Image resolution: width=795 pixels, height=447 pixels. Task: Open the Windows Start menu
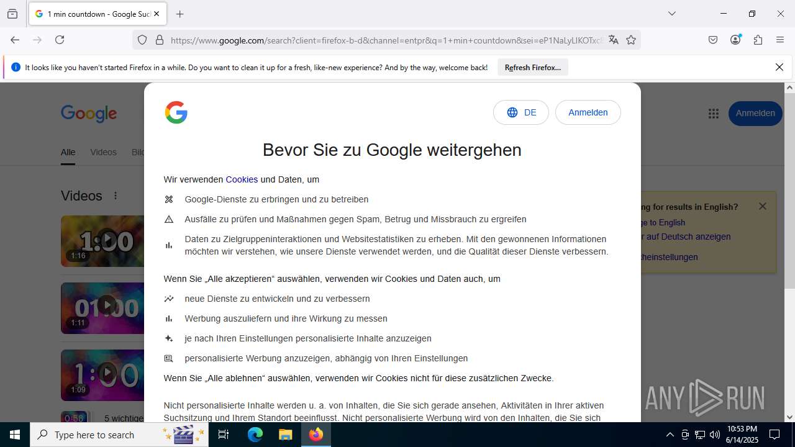pos(15,435)
